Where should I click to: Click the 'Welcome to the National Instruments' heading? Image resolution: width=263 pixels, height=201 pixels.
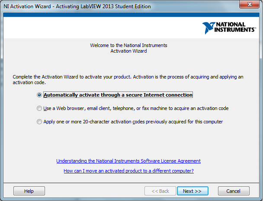pos(128,48)
